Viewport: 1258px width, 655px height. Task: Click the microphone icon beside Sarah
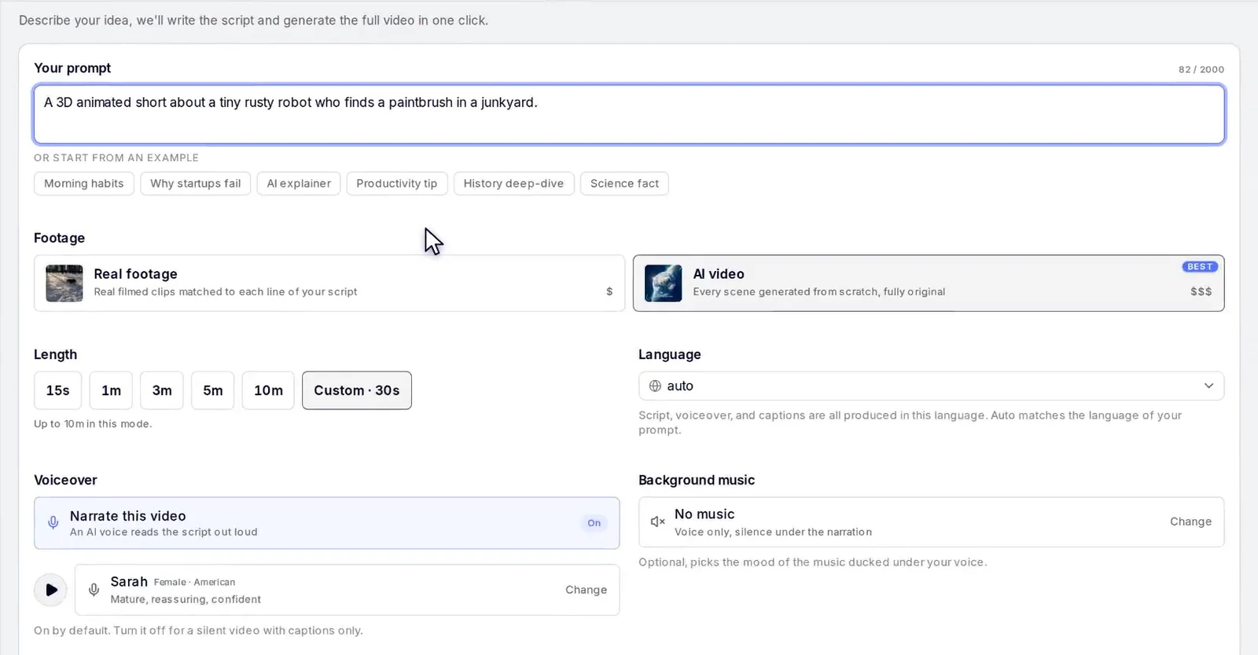click(94, 590)
